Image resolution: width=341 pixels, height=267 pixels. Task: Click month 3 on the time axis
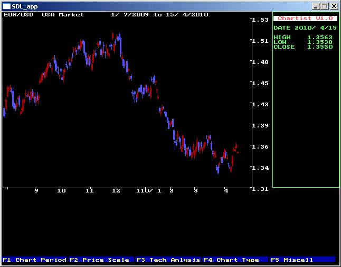[196, 191]
